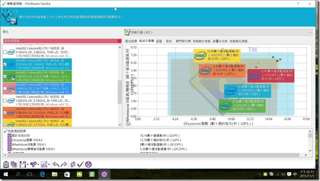This screenshot has height=181, width=320.
Task: Click the Whetstone雙精度浮點數 SSE4.1 result icon
Action: tap(9, 149)
